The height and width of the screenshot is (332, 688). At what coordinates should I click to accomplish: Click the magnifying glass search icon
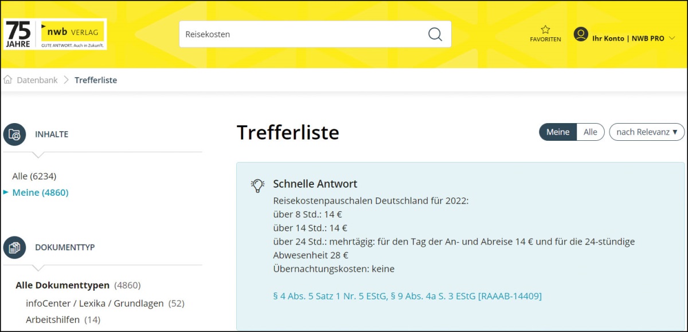(x=435, y=34)
